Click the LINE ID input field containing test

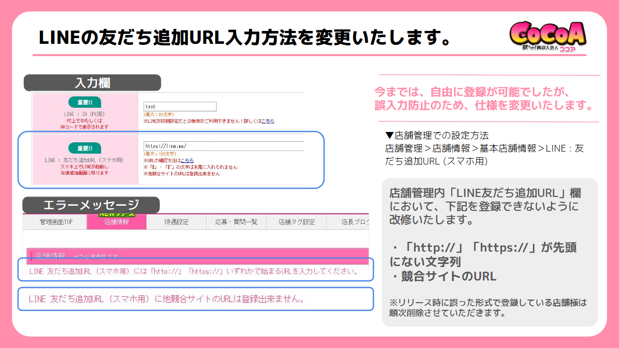[180, 107]
